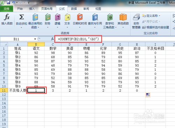Open the Logical (逻辑) functions book icon
This screenshot has height=128, width=175.
click(x=57, y=17)
